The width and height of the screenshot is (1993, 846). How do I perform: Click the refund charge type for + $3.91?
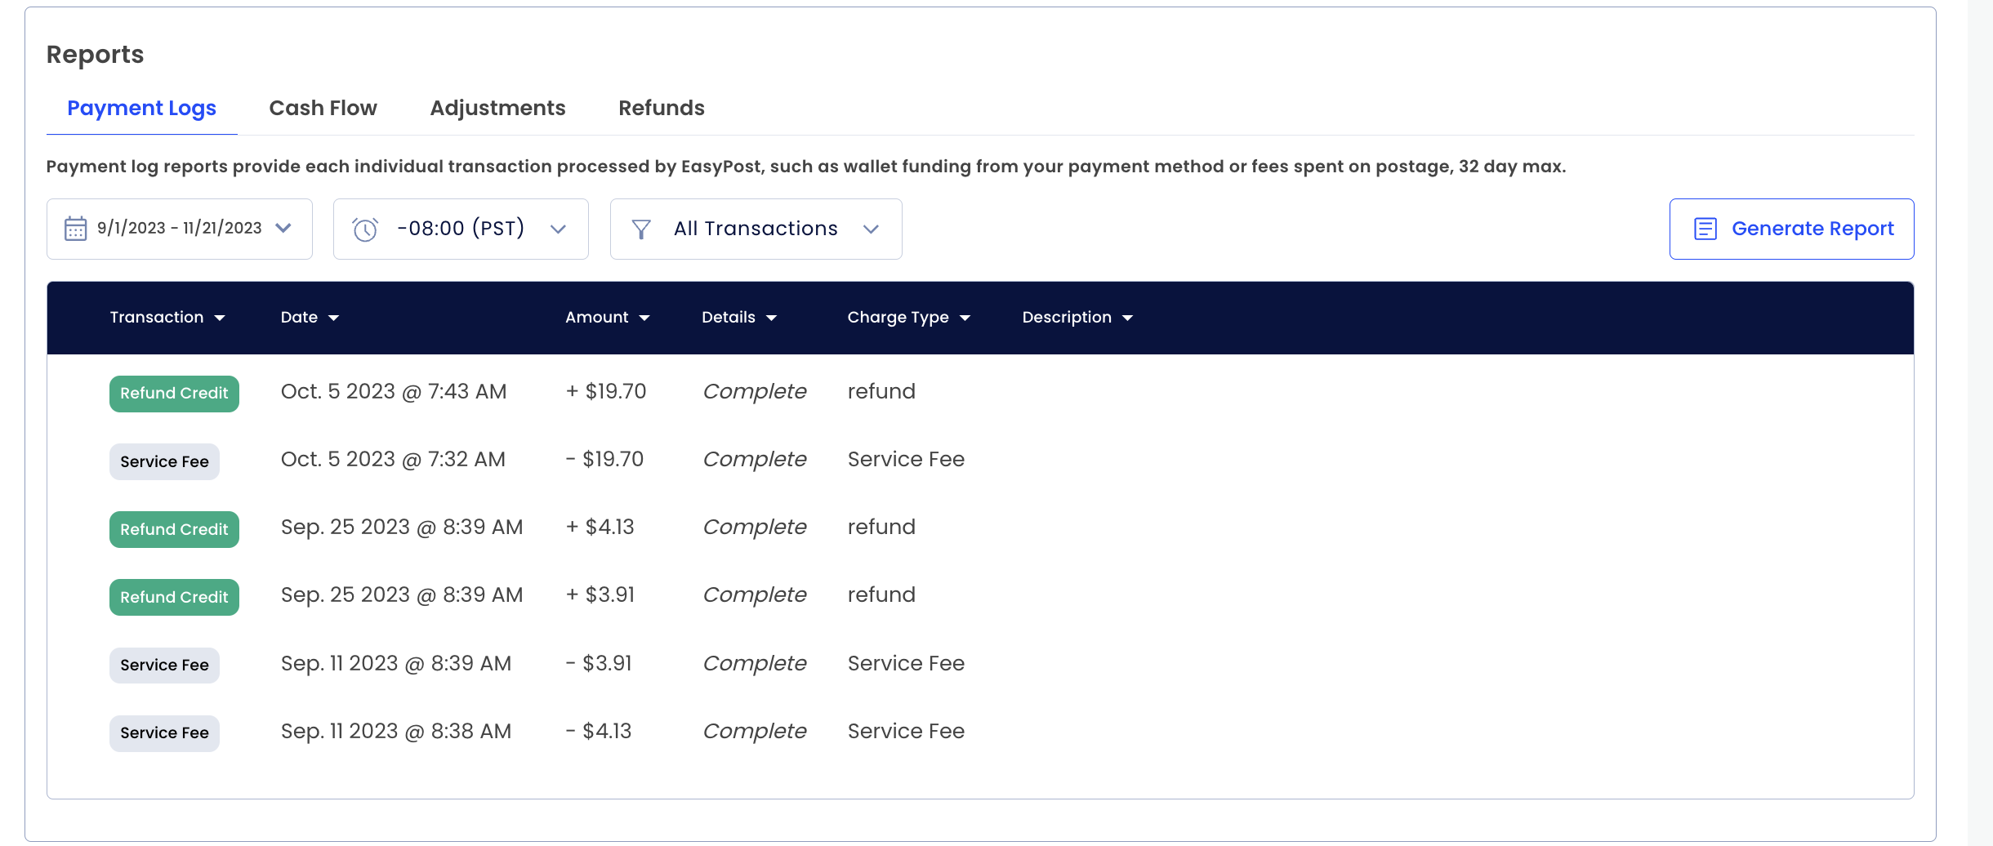[x=881, y=595]
